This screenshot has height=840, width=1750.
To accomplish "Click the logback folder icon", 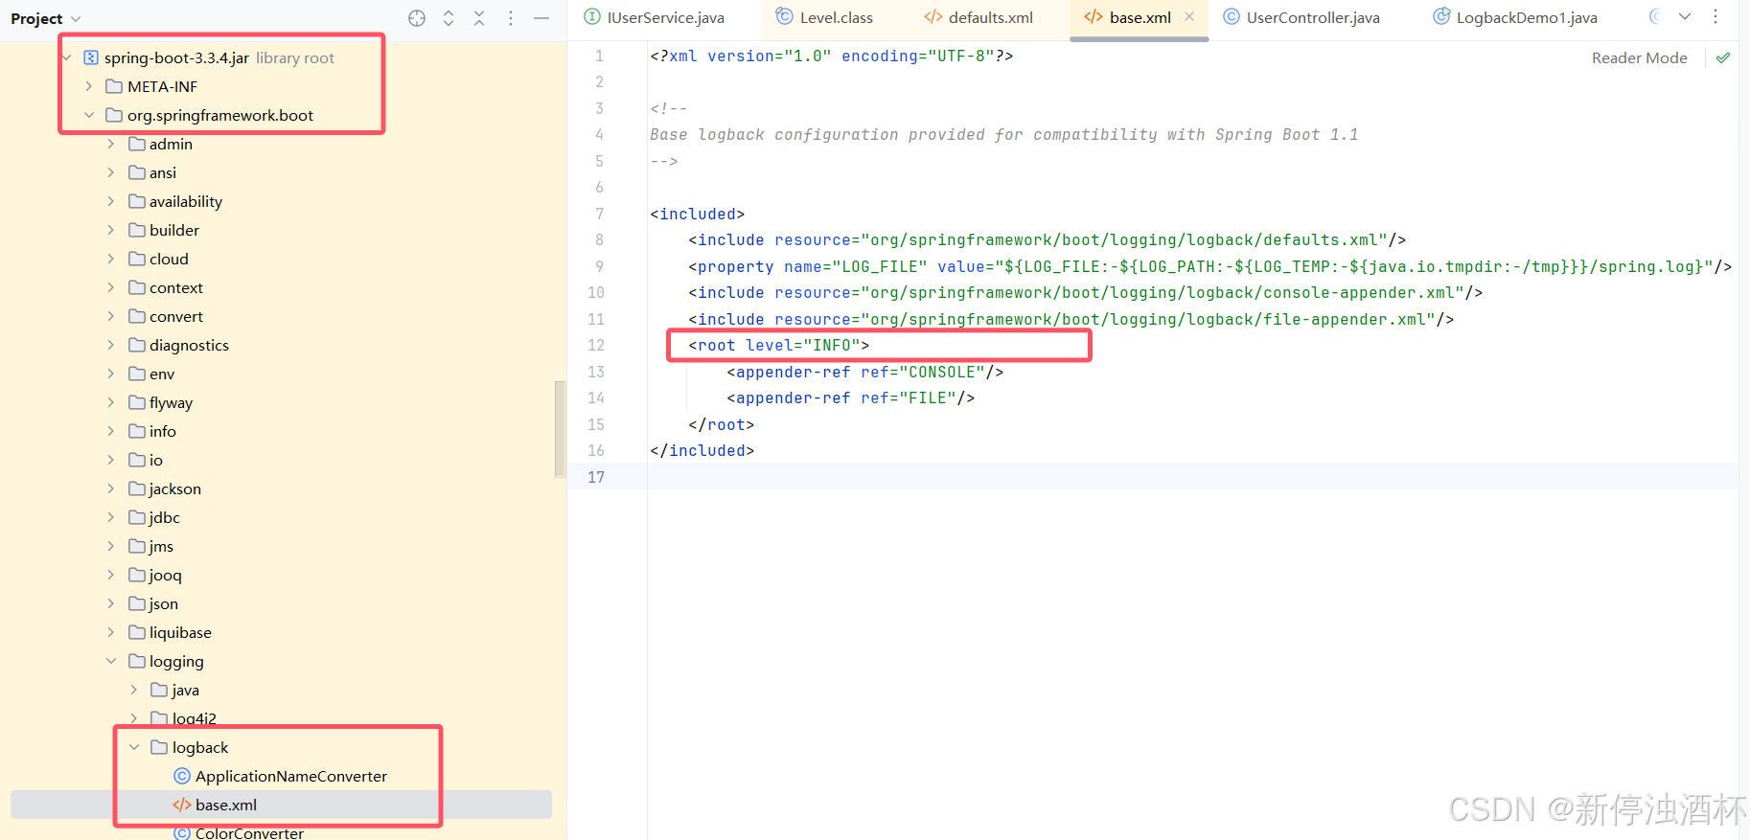I will click(159, 747).
